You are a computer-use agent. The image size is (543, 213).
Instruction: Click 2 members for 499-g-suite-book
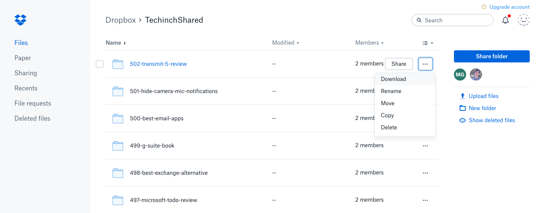pyautogui.click(x=369, y=145)
